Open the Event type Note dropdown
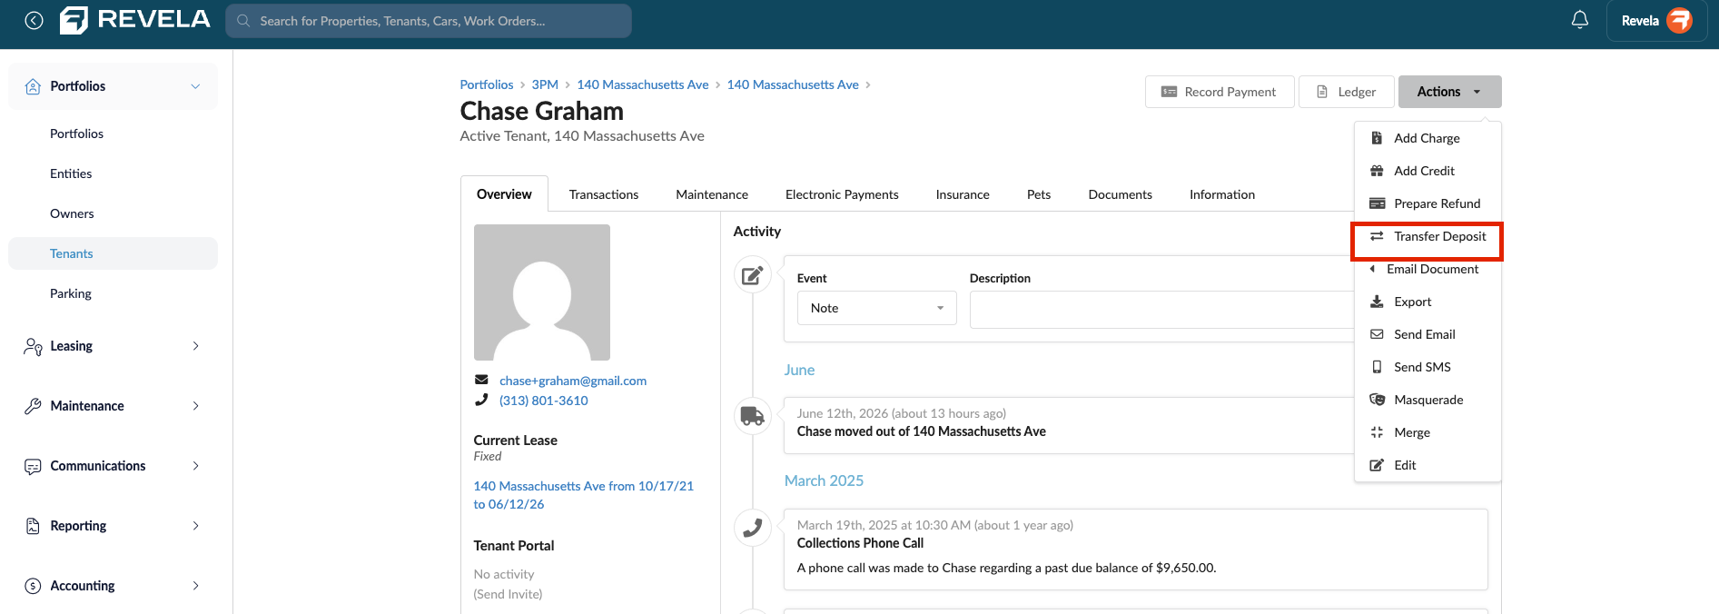Viewport: 1719px width, 614px height. [877, 308]
